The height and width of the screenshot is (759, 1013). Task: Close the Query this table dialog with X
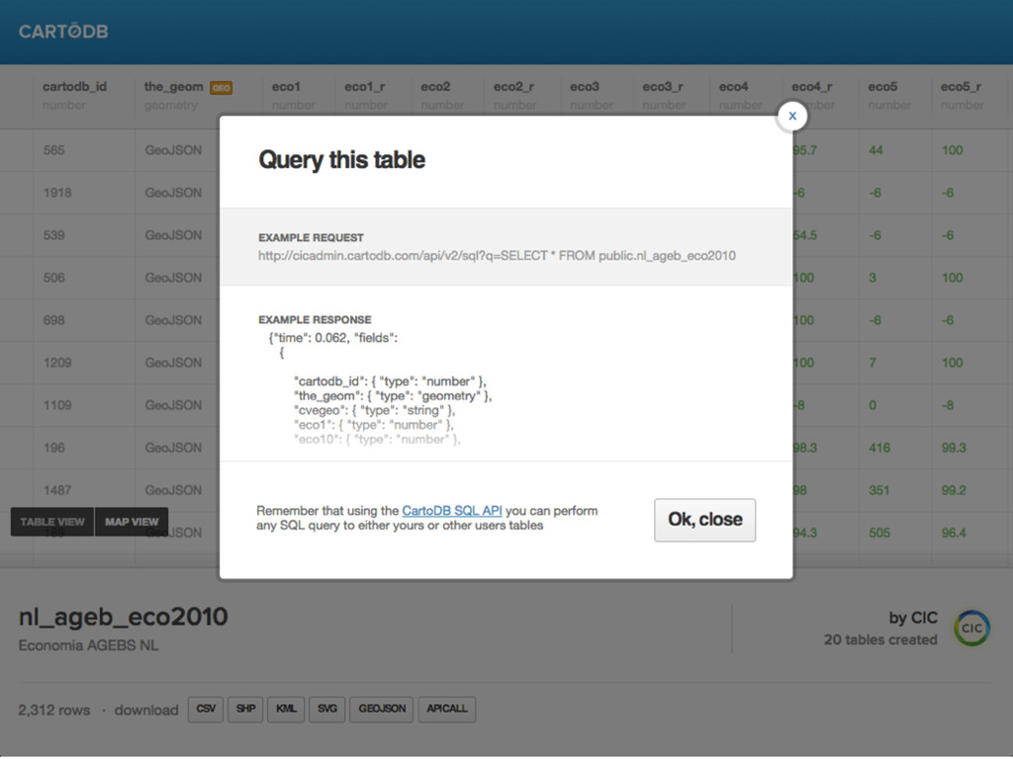click(792, 117)
